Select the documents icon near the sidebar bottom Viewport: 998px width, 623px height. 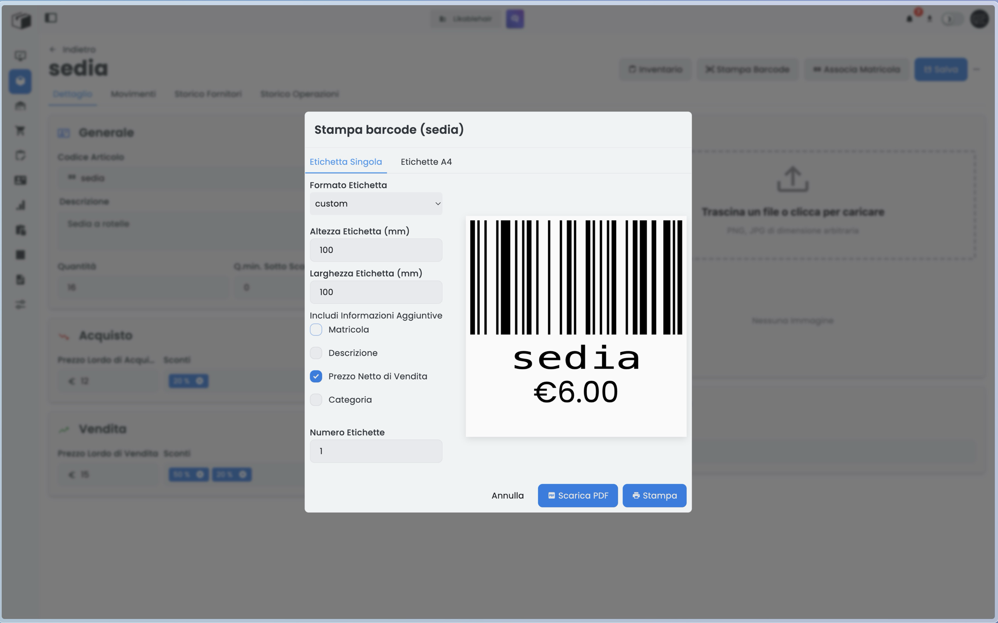pyautogui.click(x=20, y=280)
